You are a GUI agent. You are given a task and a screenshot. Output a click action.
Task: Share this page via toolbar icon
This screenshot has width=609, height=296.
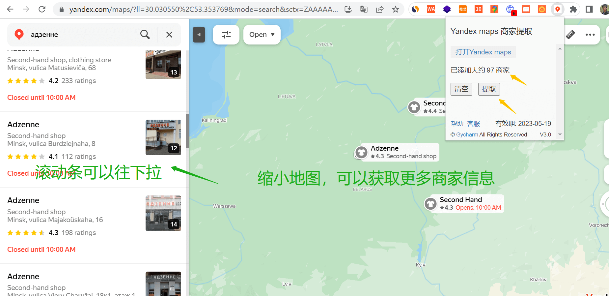(x=380, y=9)
